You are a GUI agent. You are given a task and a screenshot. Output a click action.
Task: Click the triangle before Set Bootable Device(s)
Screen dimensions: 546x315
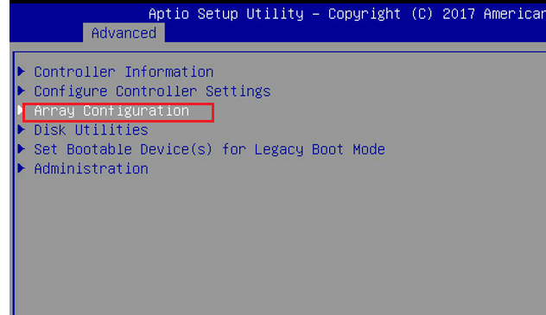pyautogui.click(x=22, y=149)
